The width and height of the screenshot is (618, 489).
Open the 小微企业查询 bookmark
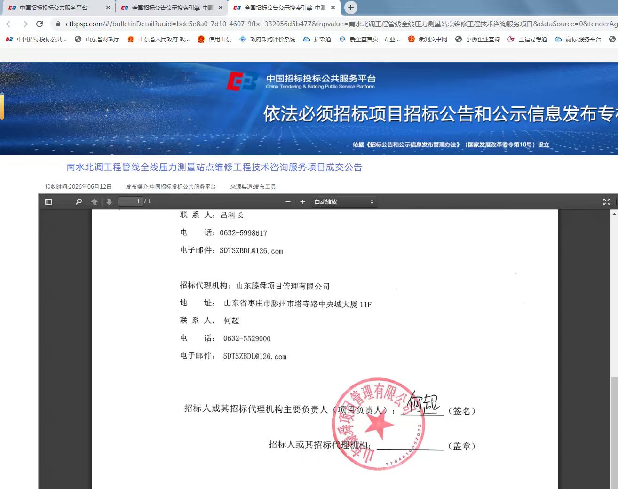point(477,40)
